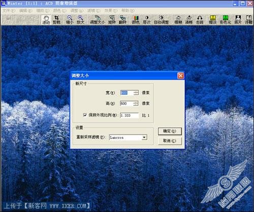Click the aspect ratio field showing 1.333
The width and height of the screenshot is (254, 212).
click(x=129, y=115)
